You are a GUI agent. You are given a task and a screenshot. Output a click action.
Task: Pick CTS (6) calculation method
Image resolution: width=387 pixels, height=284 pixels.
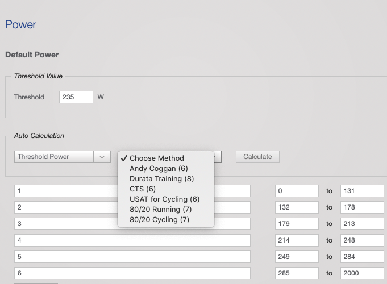142,189
